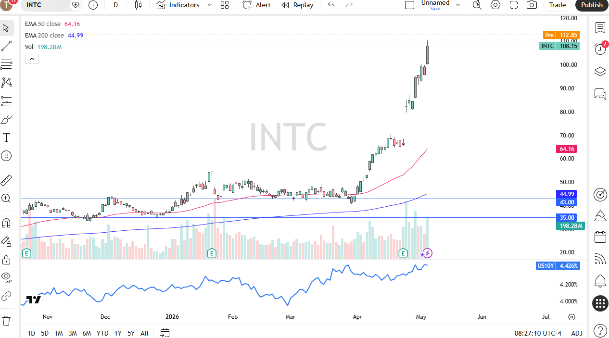Open the Trade panel
The image size is (609, 338).
(x=558, y=5)
